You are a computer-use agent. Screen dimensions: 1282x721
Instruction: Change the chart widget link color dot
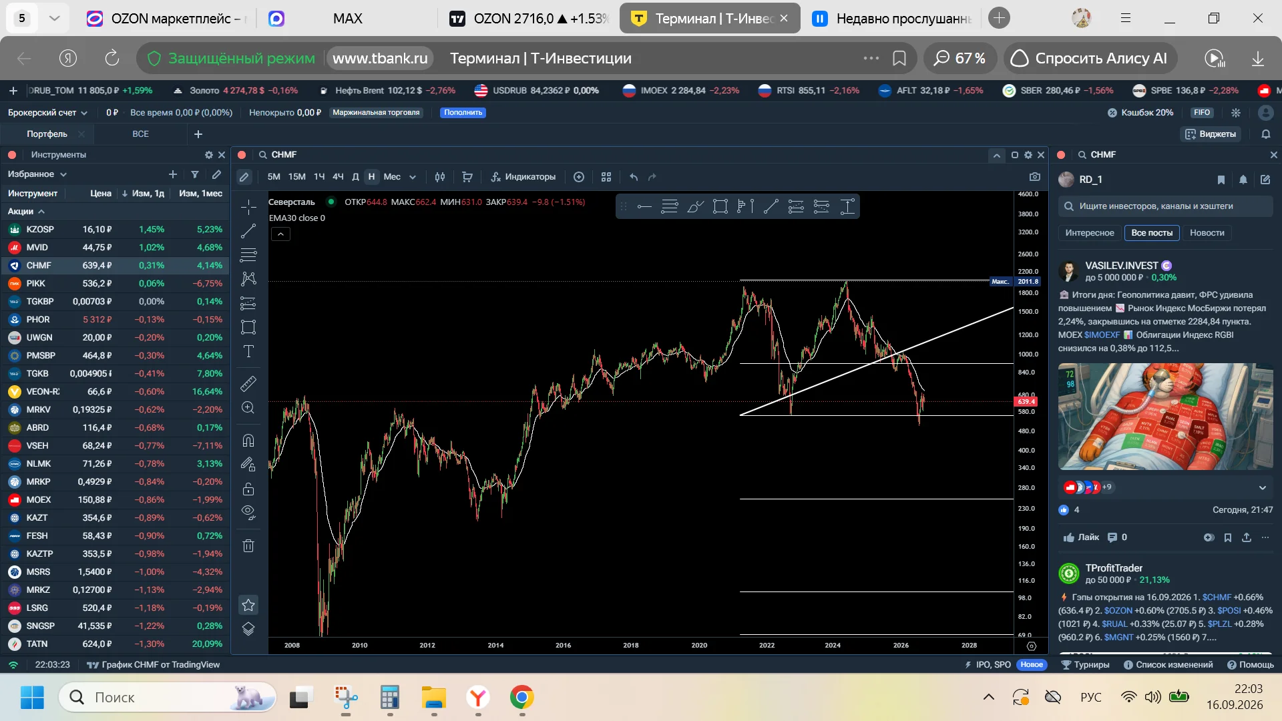(x=242, y=155)
